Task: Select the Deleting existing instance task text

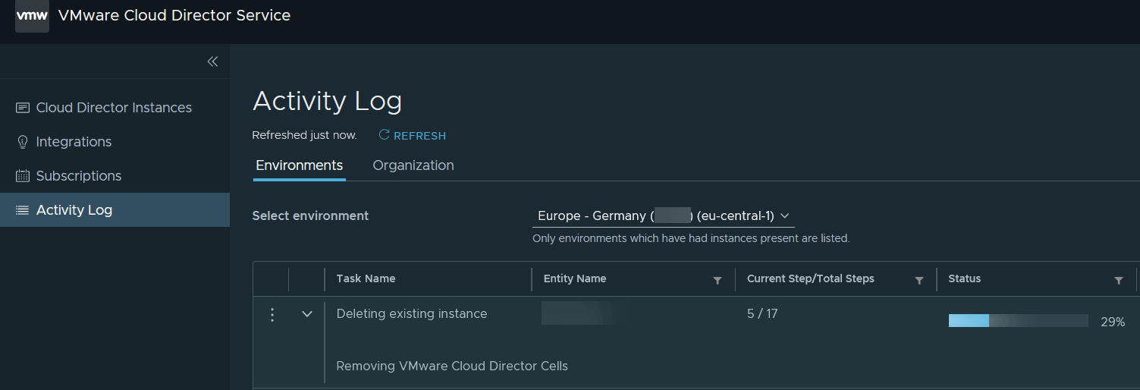Action: click(x=411, y=314)
